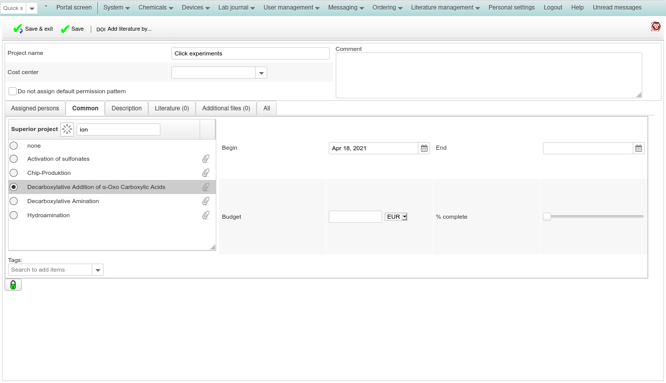Click the Superior project spinner icon
Viewport: 666px width, 383px height.
click(67, 130)
